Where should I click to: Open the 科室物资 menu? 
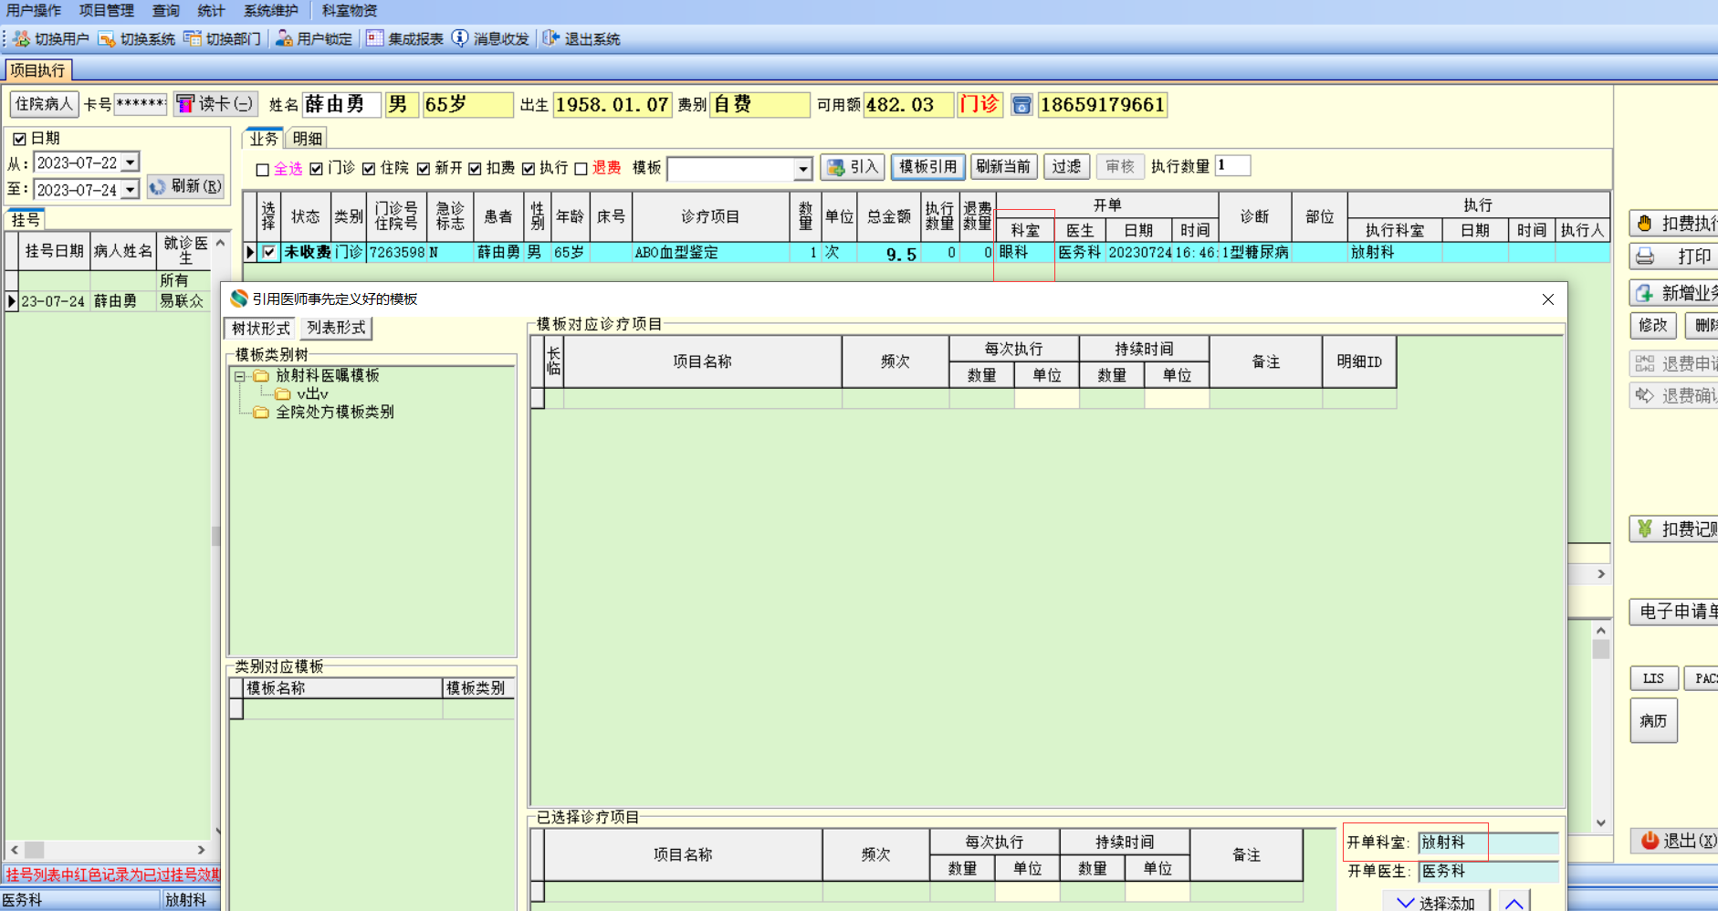click(350, 11)
